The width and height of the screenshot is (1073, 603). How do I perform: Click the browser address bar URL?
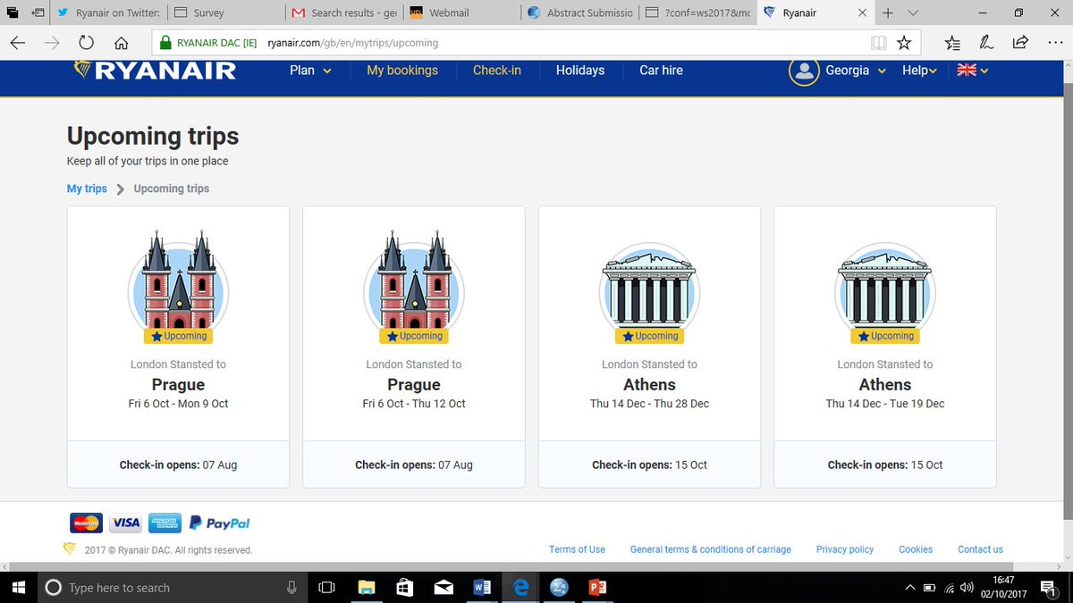(x=352, y=43)
